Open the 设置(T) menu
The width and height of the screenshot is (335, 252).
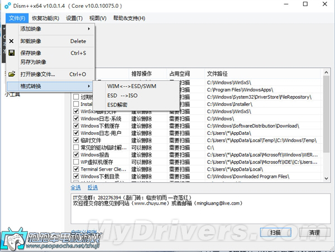74,18
